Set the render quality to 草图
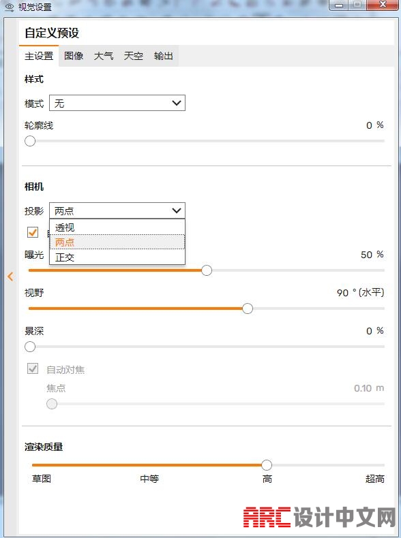Viewport: 401px width, 538px height. 42,478
